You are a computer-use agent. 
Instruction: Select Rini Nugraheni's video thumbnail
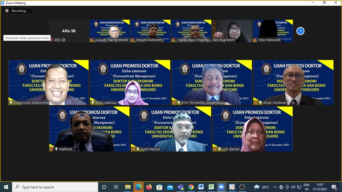pos(232,31)
